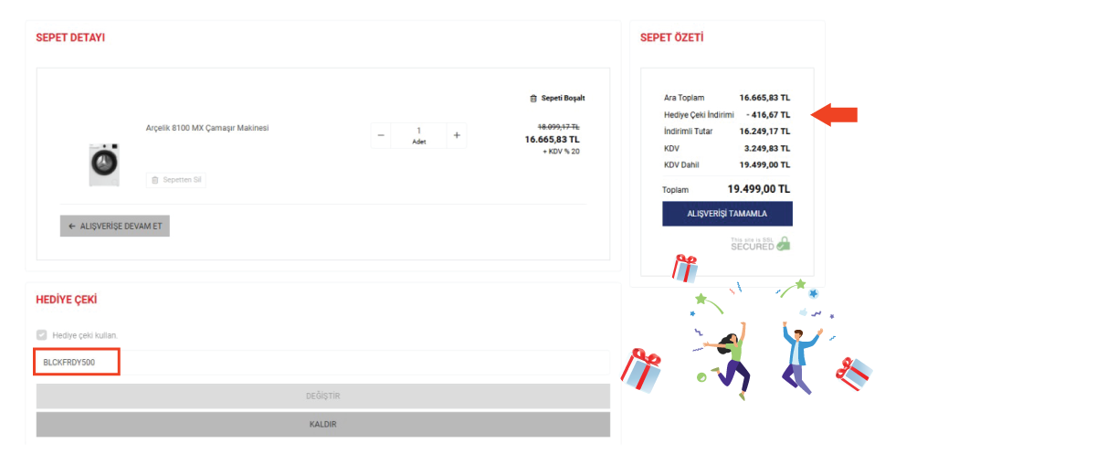Screen dimensions: 1117x454
Task: Click the large gift box left of dancing woman
Action: click(x=640, y=371)
